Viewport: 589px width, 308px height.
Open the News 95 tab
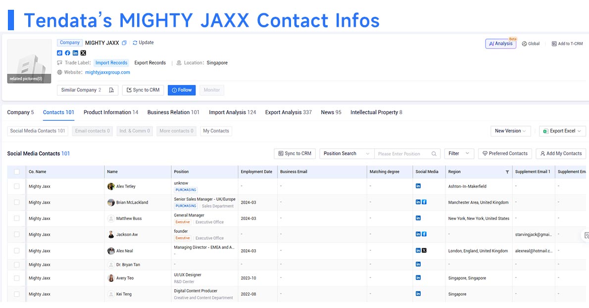coord(331,112)
